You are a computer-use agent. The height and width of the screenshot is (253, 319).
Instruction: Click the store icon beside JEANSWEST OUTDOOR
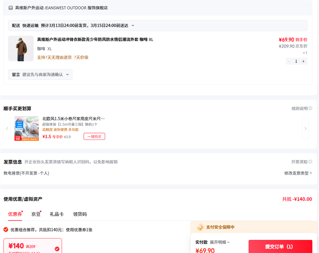coord(11,8)
